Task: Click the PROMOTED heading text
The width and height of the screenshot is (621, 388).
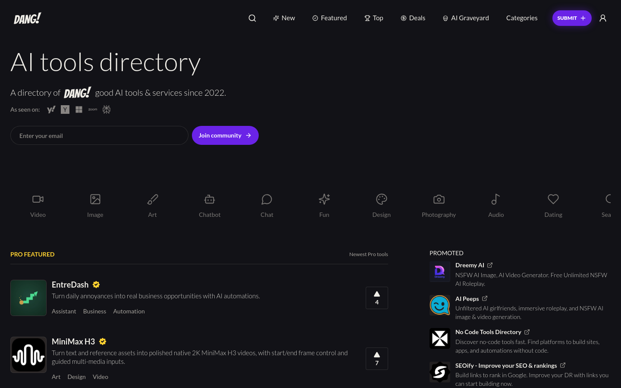Action: pos(446,253)
